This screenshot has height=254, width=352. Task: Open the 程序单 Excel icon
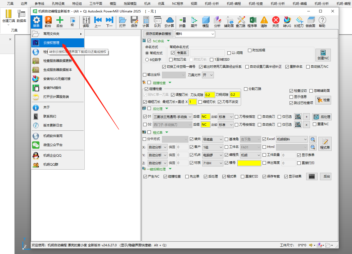pyautogui.click(x=252, y=22)
